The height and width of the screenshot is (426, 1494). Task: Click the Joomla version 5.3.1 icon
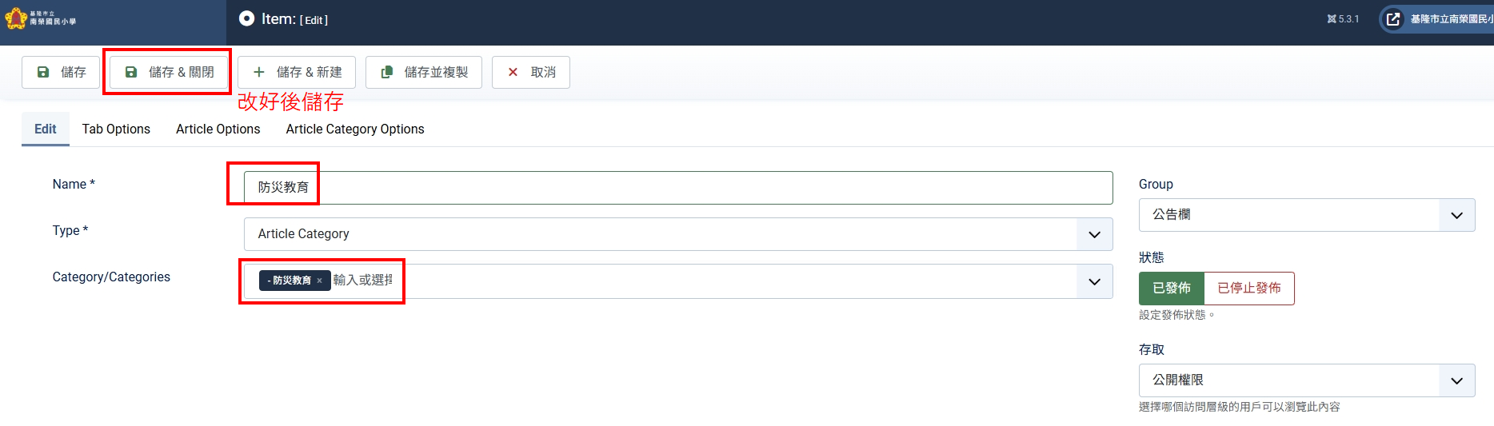pos(1332,19)
